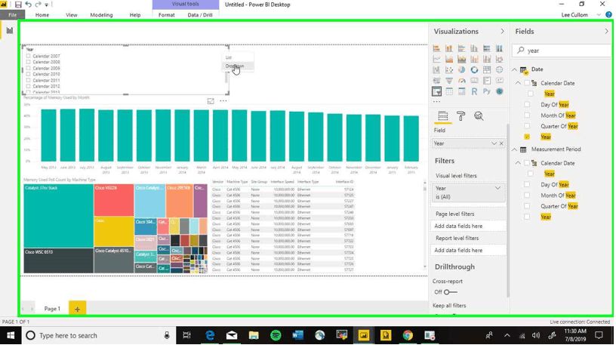616x345 pixels.
Task: Choose the scatter chart visualization
Action: click(x=449, y=69)
